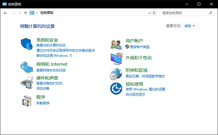Screen dimensions: 218x135
Task: Minimize the 控制面板 window
Action: point(187,4)
